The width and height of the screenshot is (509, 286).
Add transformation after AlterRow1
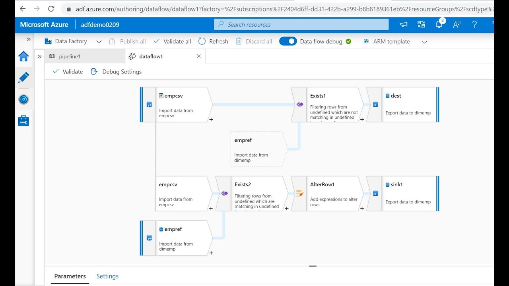pos(362,208)
